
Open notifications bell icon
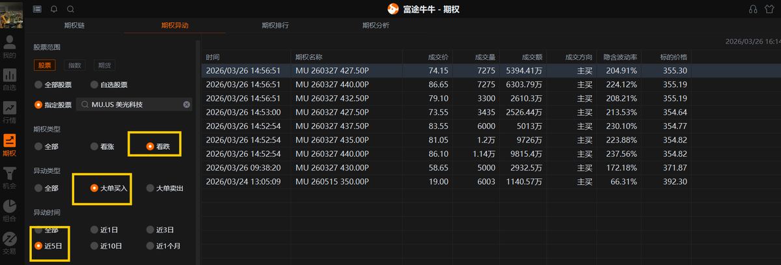tap(54, 9)
